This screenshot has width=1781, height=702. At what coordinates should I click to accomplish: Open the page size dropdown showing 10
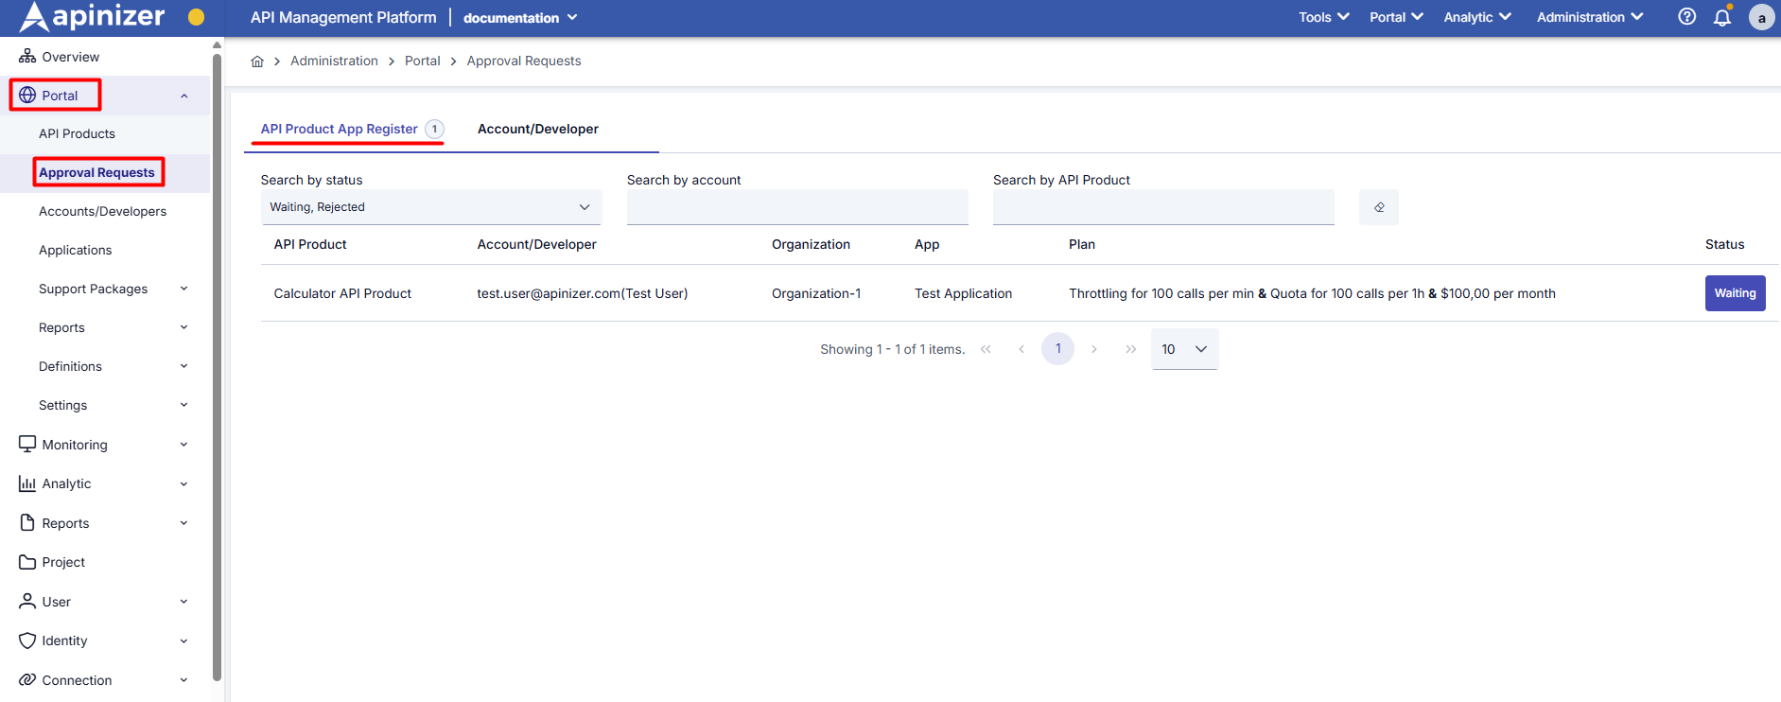[x=1184, y=349]
